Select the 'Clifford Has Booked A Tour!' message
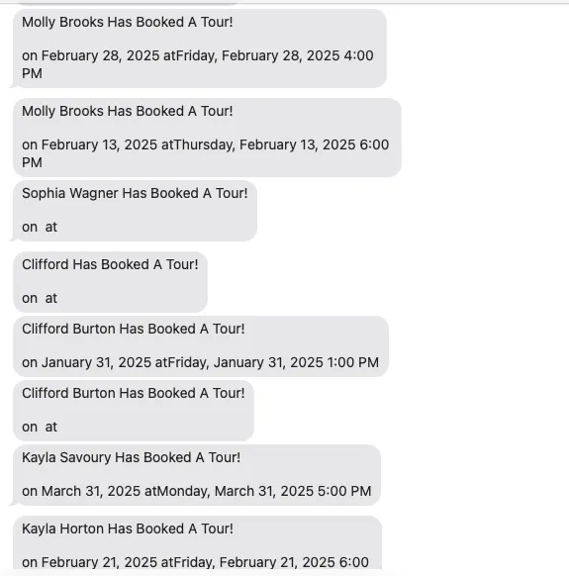The width and height of the screenshot is (569, 576). click(x=110, y=282)
